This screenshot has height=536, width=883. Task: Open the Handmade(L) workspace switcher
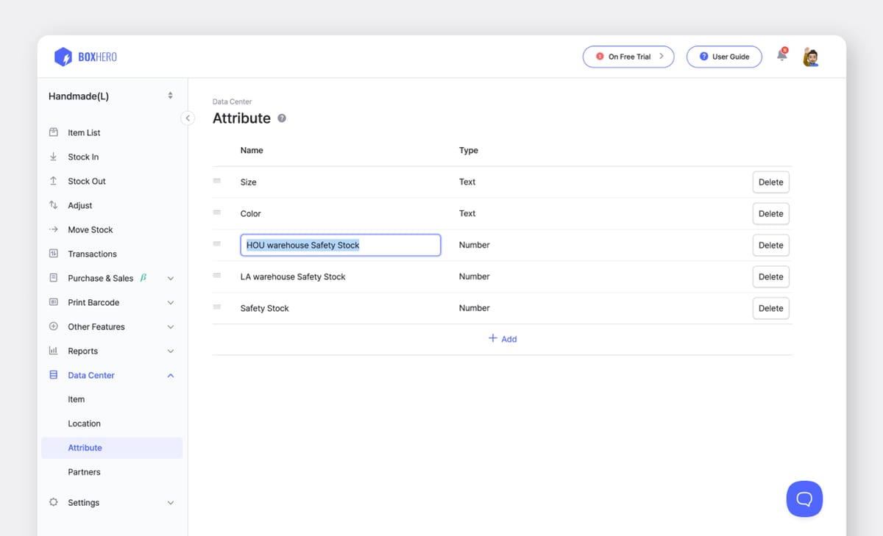point(110,96)
